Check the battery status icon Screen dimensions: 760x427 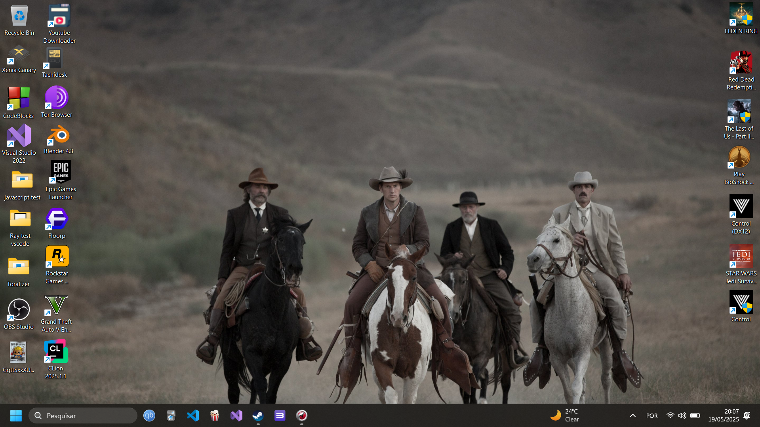(x=695, y=416)
